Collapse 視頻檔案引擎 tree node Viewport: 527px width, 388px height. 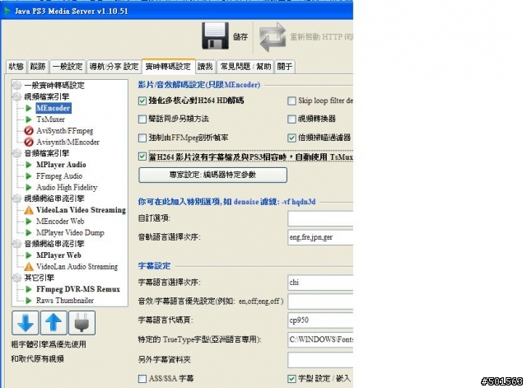pyautogui.click(x=16, y=97)
